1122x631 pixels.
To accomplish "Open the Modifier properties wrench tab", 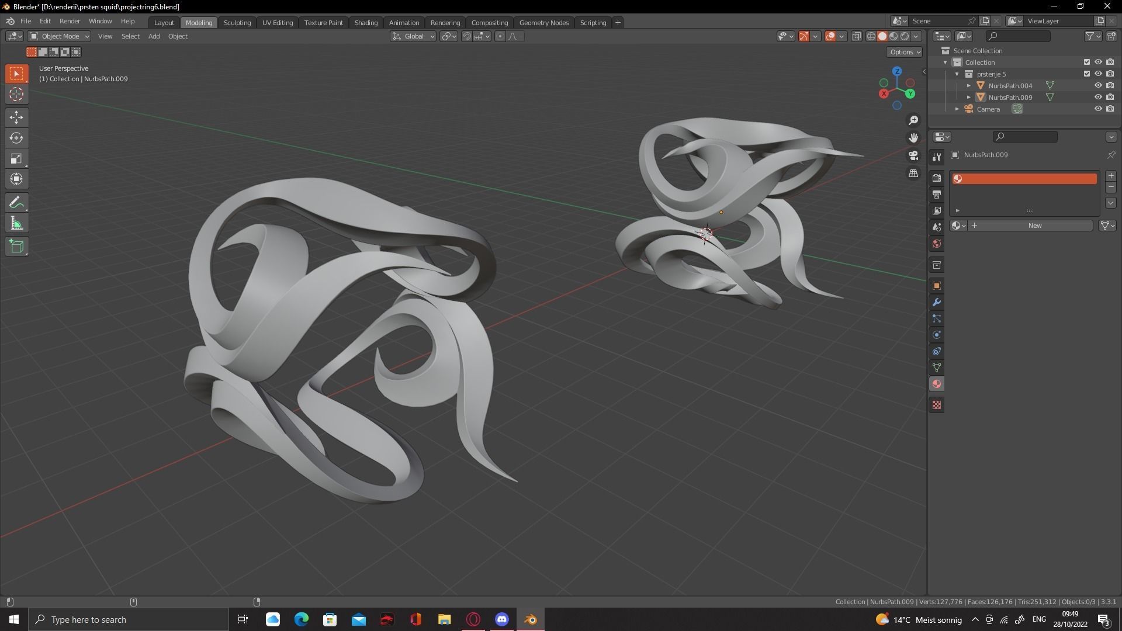I will coord(937,302).
